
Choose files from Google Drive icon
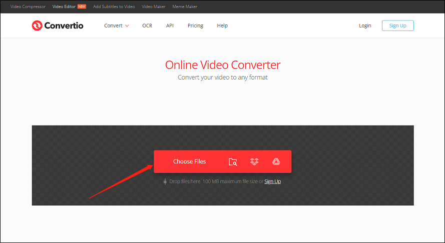pos(276,161)
